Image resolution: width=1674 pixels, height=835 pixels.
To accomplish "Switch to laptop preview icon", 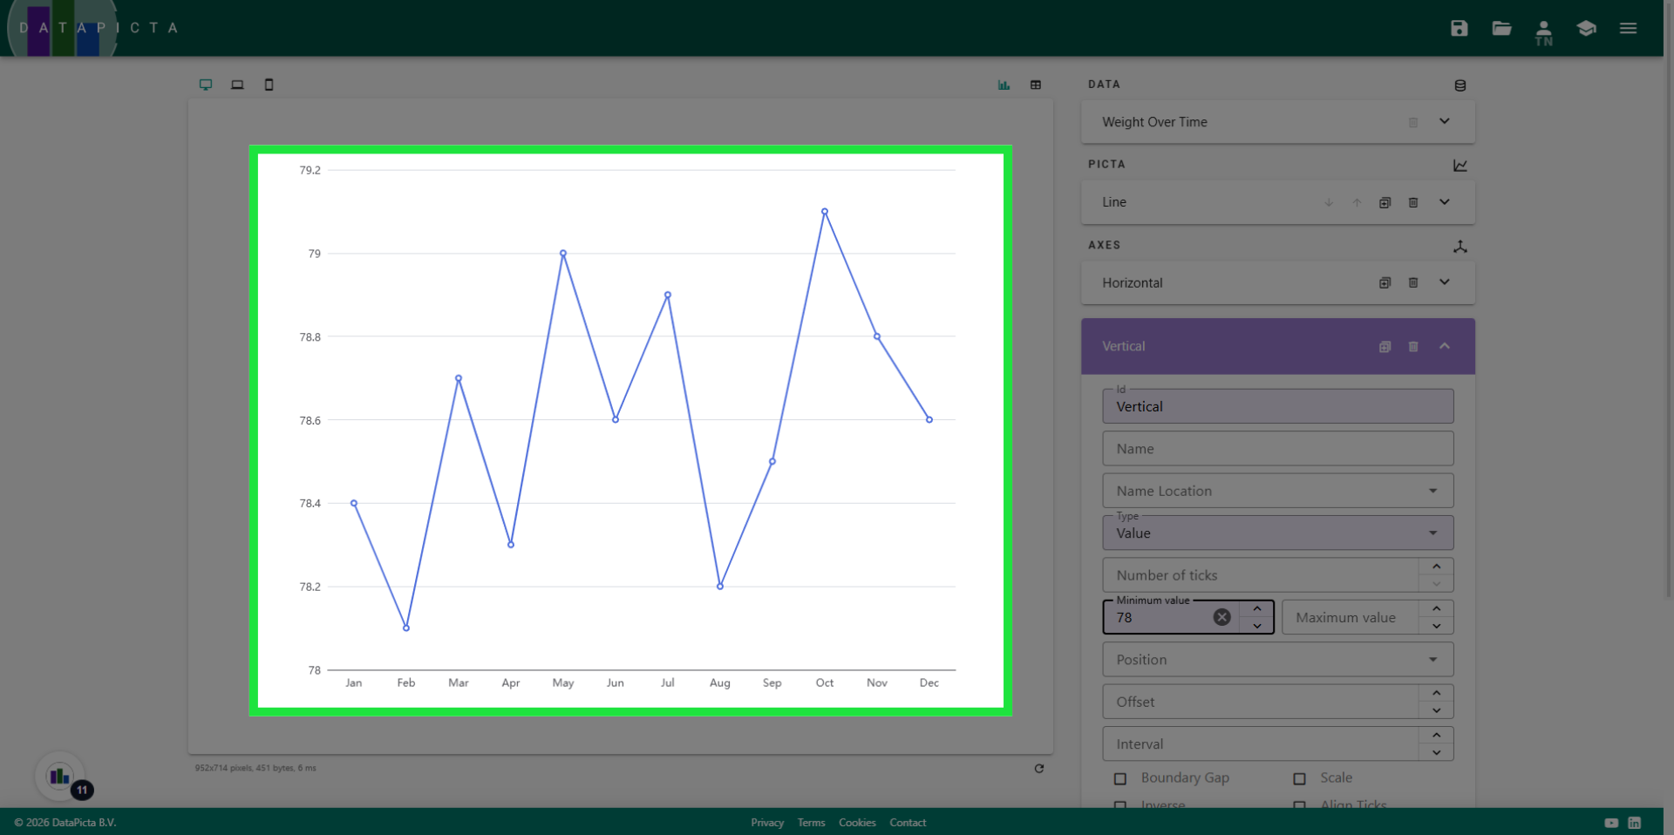I will point(237,85).
